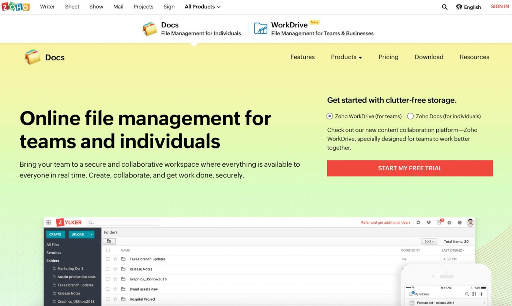Viewport: 512px width, 306px height.
Task: Star the Release Notes folder row
Action: pos(115,269)
